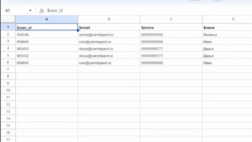This screenshot has width=252, height=142.
Task: Click cell axinia@carrotquest.io
Action: tap(109, 34)
